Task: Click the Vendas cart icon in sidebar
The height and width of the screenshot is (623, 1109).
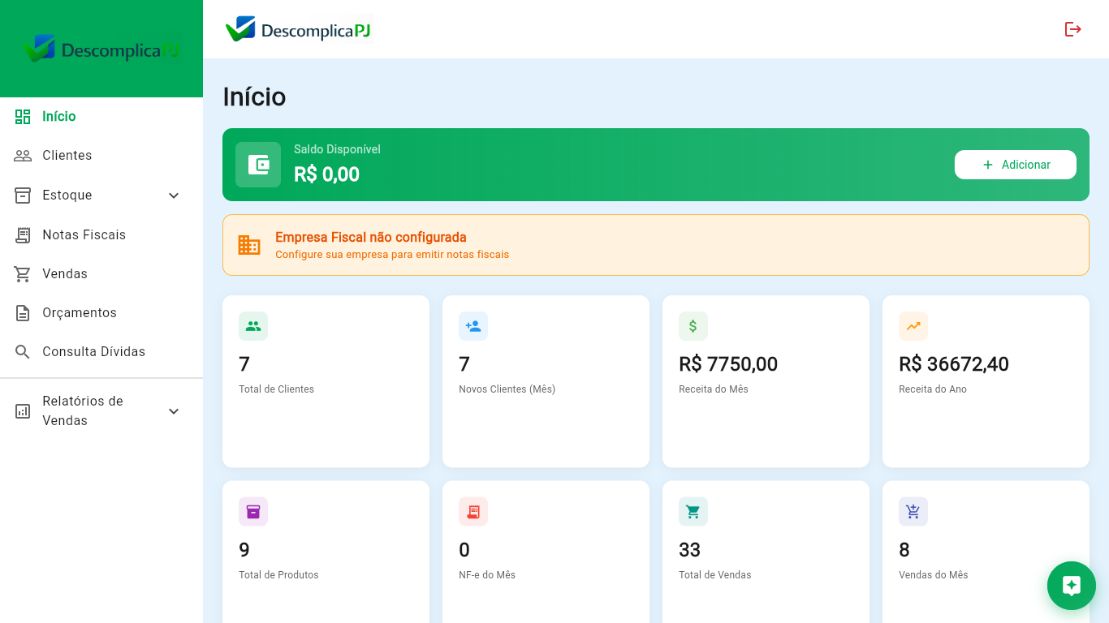Action: [23, 274]
